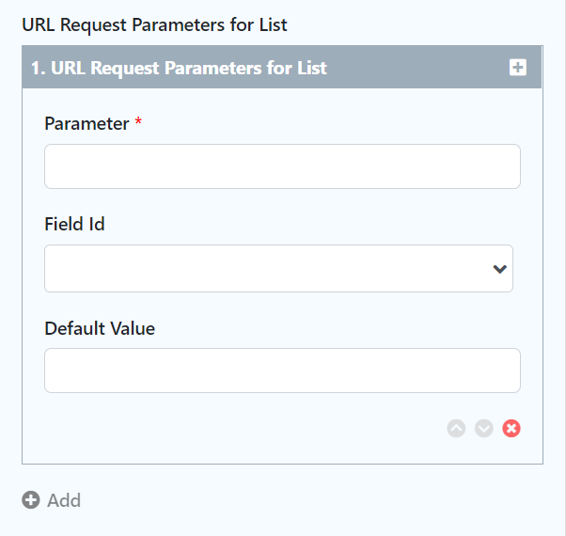
Task: Remove the row with red X icon
Action: [x=511, y=429]
